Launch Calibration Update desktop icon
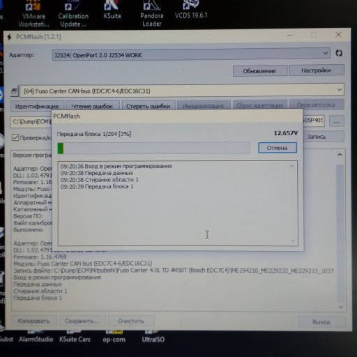Viewport: 357px width, 357px height. click(x=73, y=14)
